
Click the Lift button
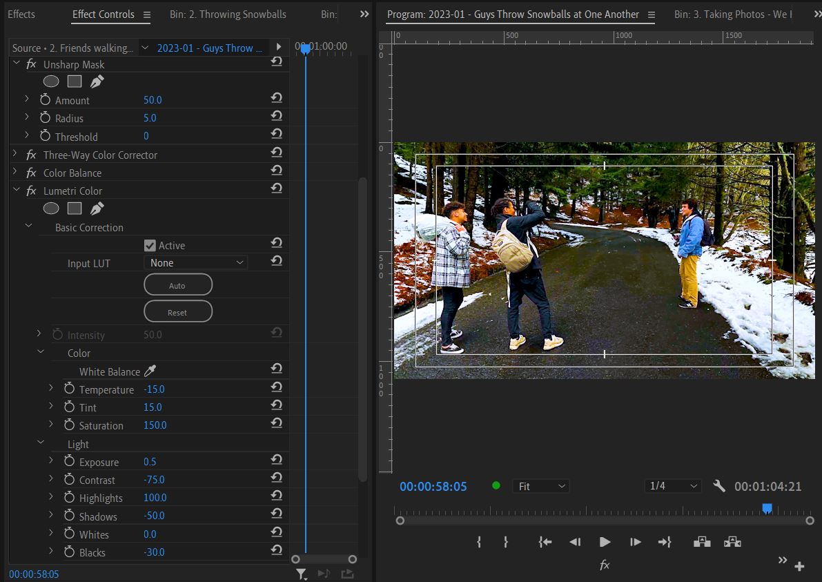pos(702,542)
